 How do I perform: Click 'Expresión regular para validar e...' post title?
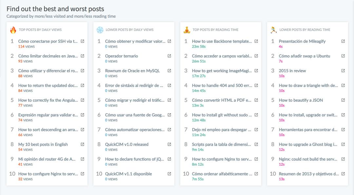click(48, 115)
